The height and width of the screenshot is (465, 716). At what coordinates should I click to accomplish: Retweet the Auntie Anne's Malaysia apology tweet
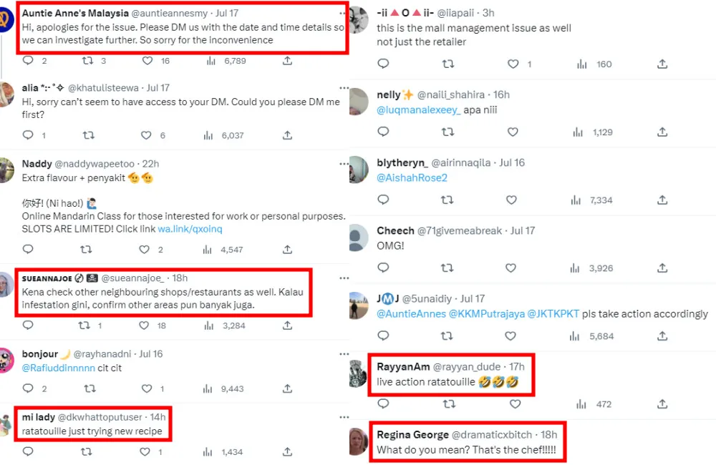(88, 61)
